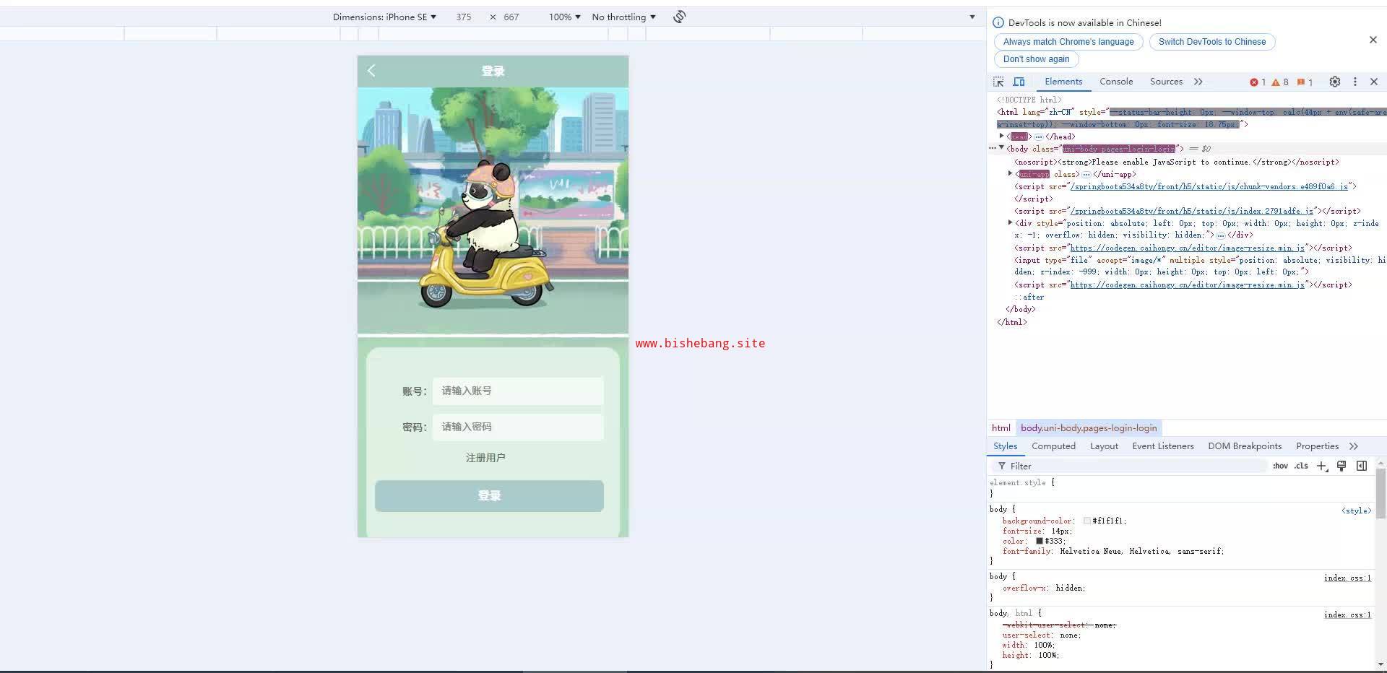Show more DevTools panel tabs
This screenshot has width=1387, height=673.
[x=1198, y=82]
